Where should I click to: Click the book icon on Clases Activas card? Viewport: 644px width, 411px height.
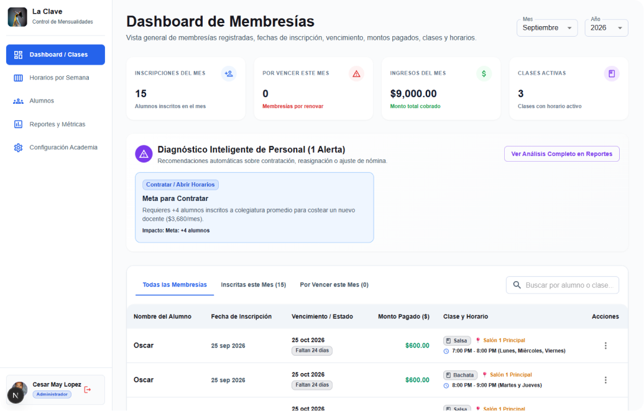tap(612, 73)
